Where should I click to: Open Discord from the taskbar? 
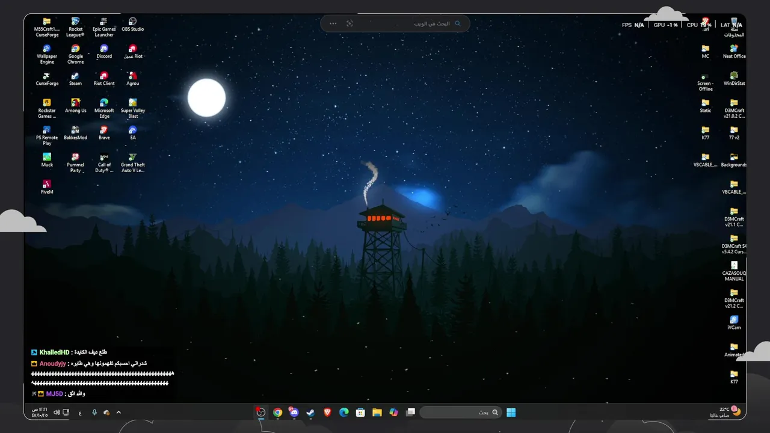(x=294, y=413)
